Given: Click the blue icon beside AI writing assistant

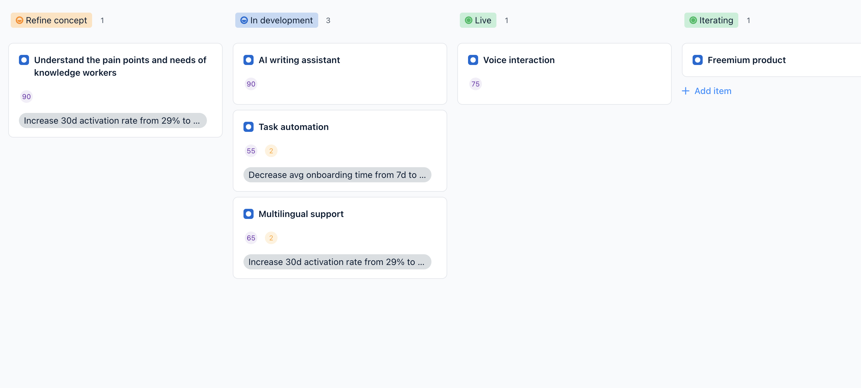Looking at the screenshot, I should tap(248, 60).
